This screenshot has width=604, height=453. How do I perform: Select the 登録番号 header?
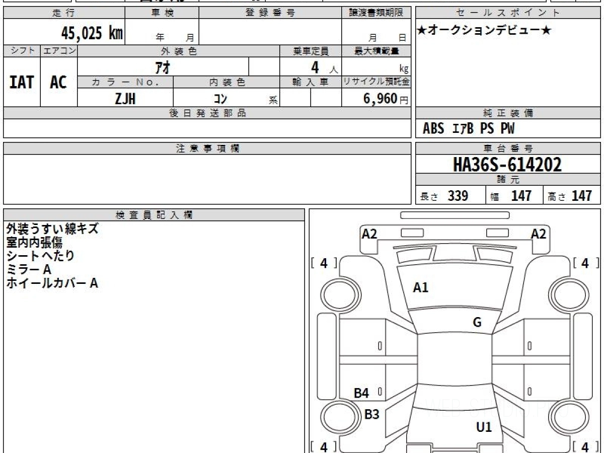270,13
